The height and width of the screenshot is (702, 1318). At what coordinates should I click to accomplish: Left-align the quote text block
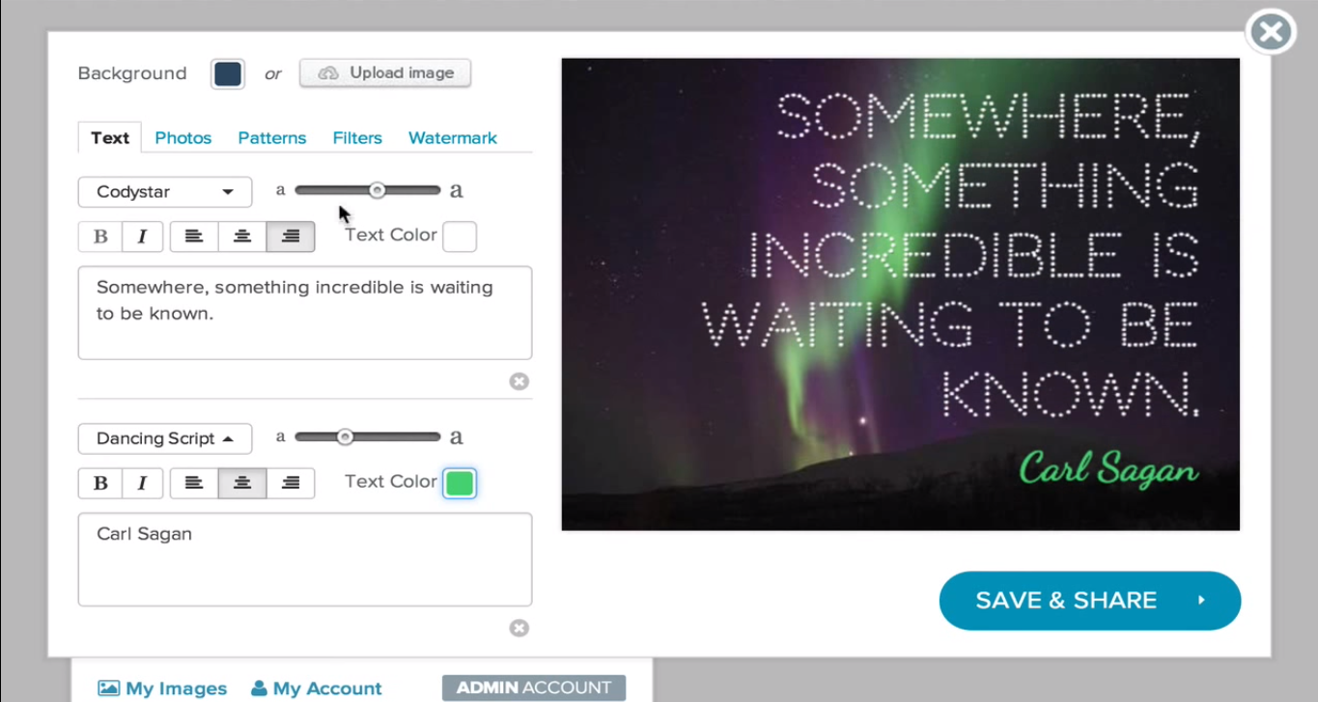194,237
